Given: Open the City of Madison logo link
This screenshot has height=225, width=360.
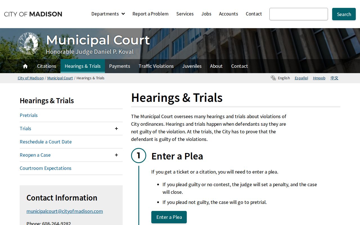Looking at the screenshot, I should (33, 14).
